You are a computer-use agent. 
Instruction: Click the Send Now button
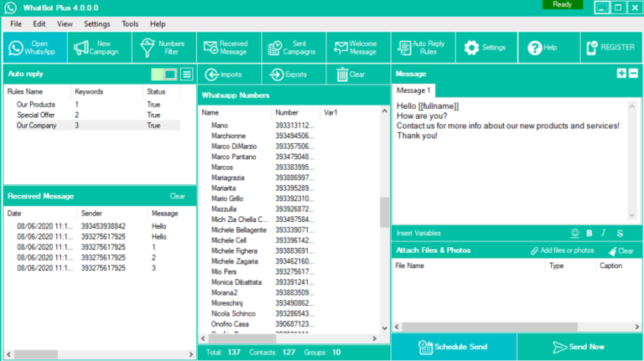tap(579, 346)
